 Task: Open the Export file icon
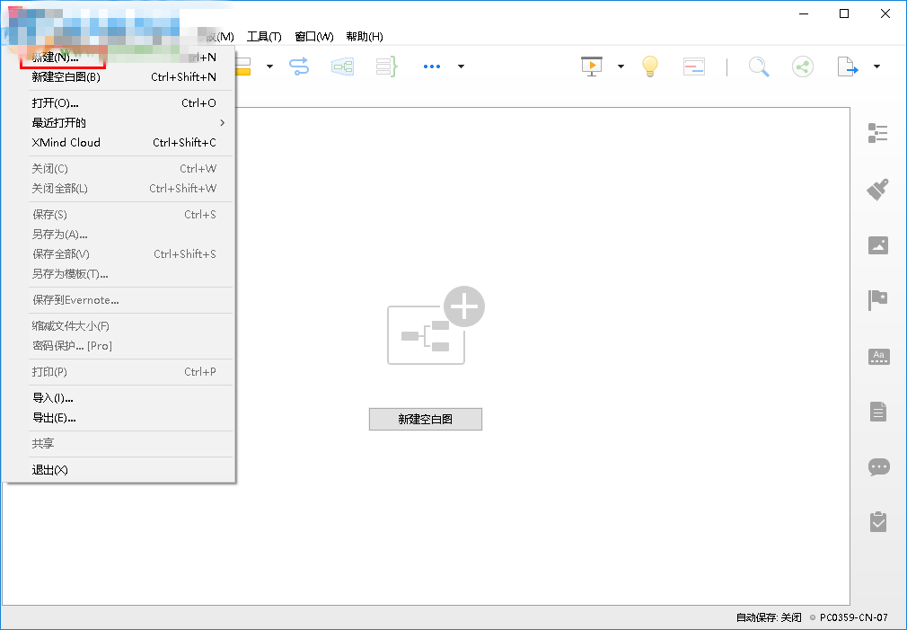845,66
